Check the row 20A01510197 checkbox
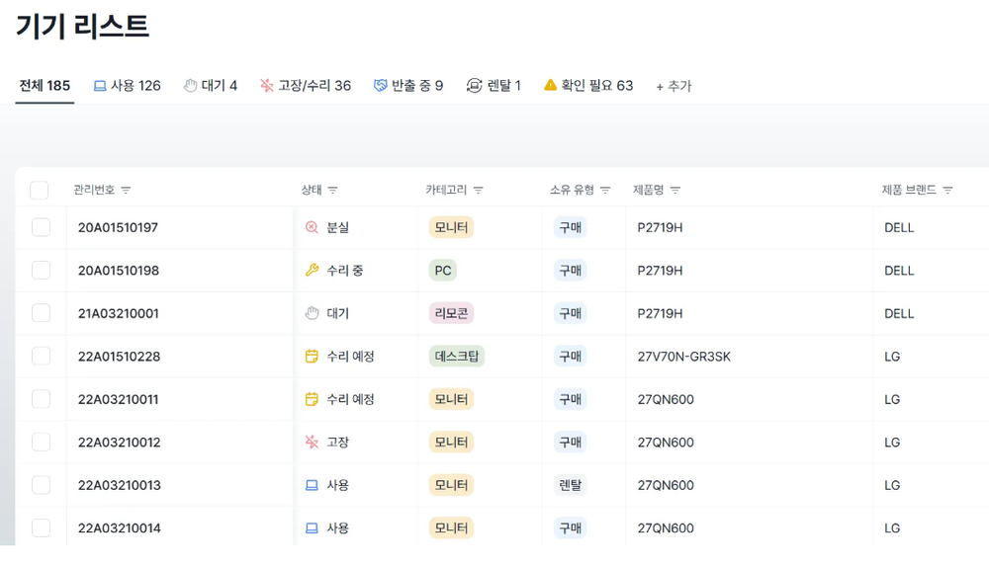Viewport: 989px width, 567px height. pyautogui.click(x=41, y=227)
